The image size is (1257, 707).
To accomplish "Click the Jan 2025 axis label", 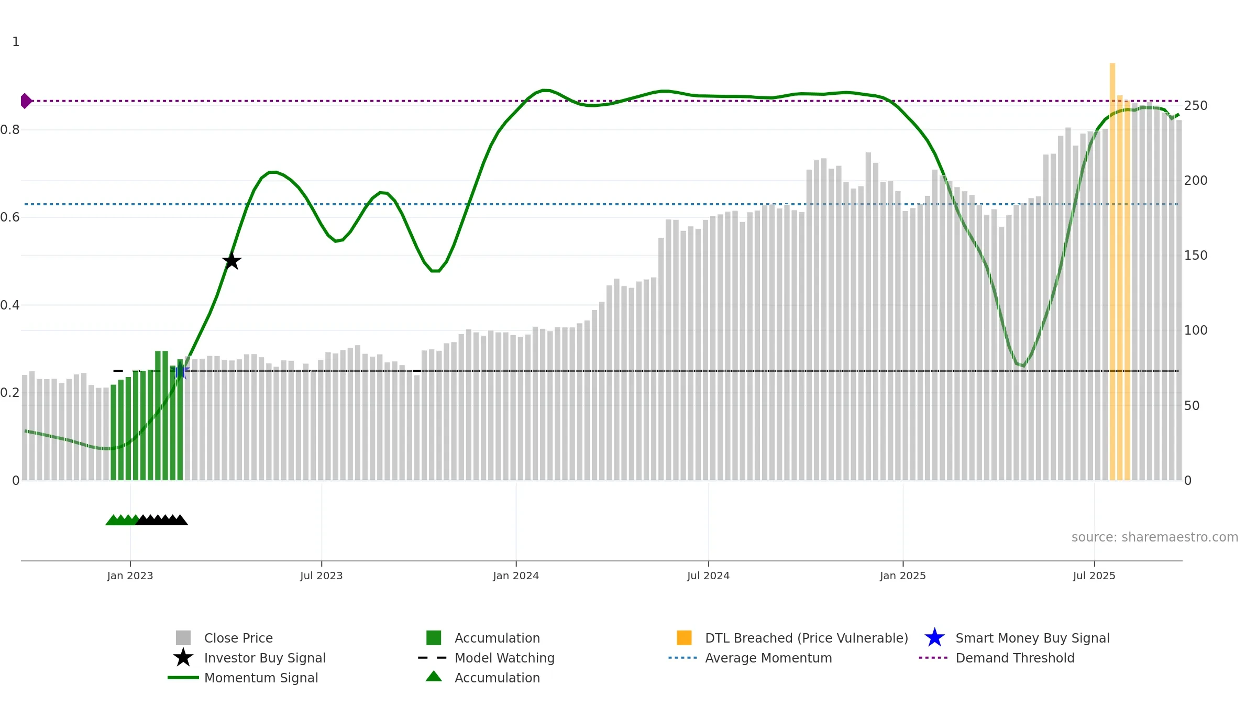I will pos(903,576).
